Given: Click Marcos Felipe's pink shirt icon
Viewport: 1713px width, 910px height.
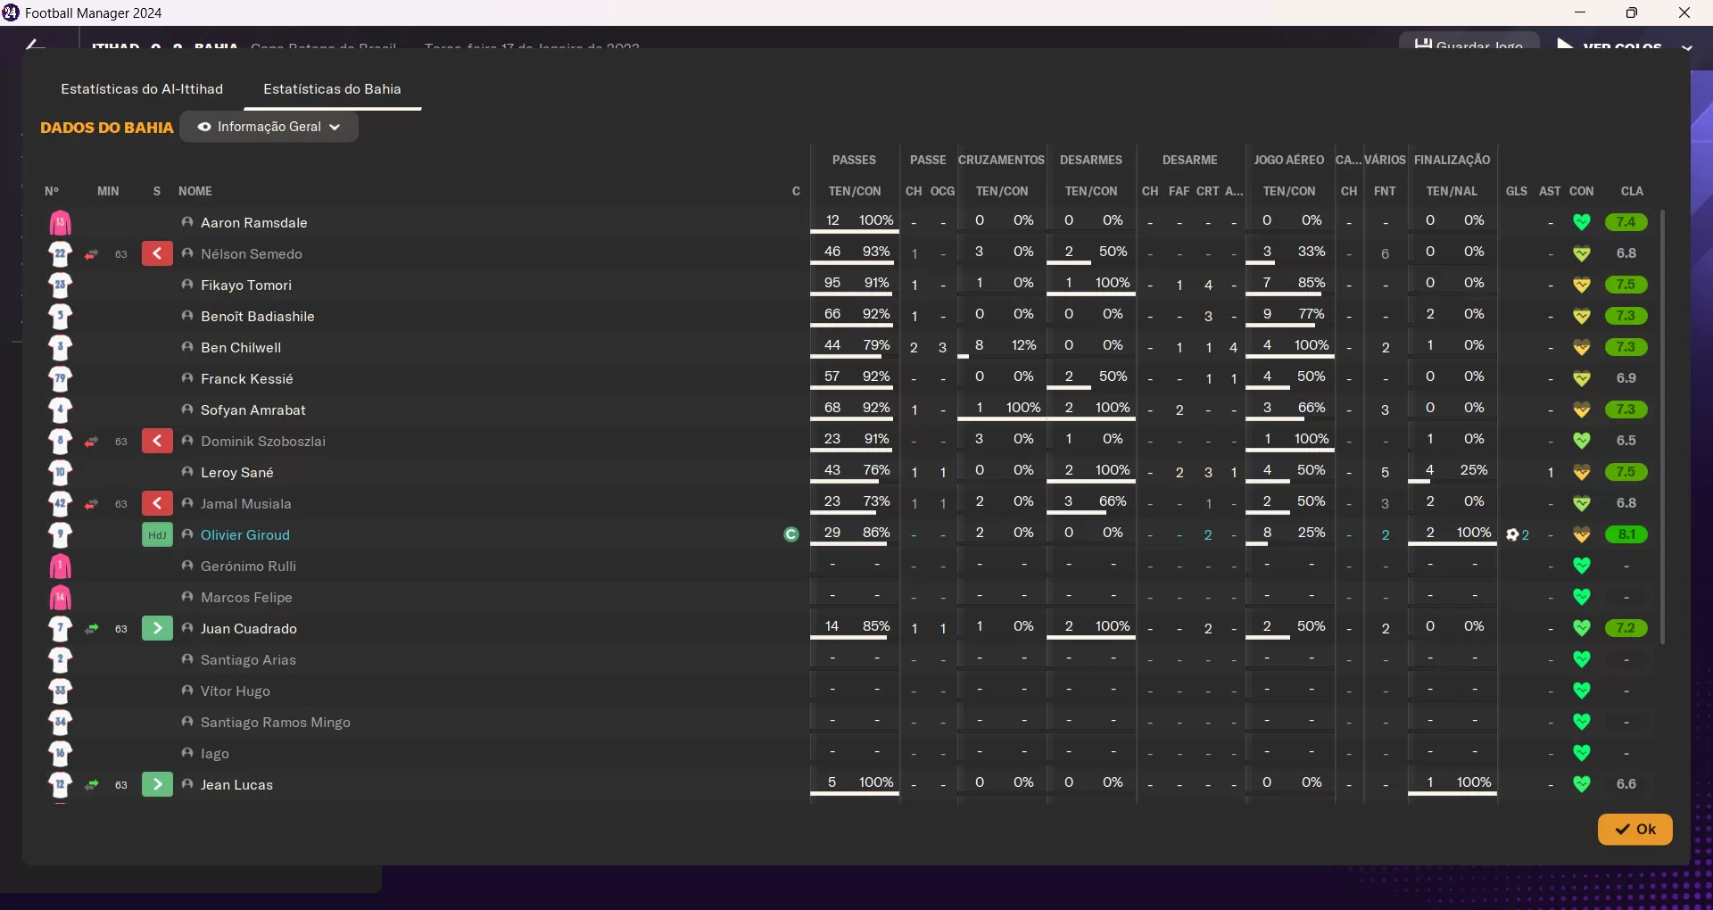Looking at the screenshot, I should point(60,598).
